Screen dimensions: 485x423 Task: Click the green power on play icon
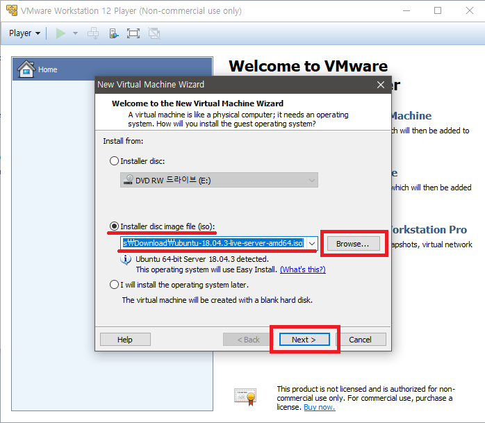click(x=60, y=33)
